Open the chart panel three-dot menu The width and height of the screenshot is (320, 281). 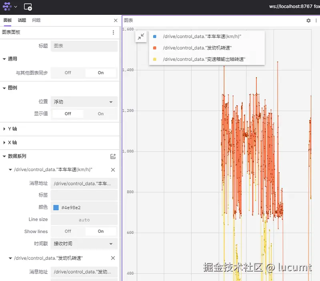point(317,20)
